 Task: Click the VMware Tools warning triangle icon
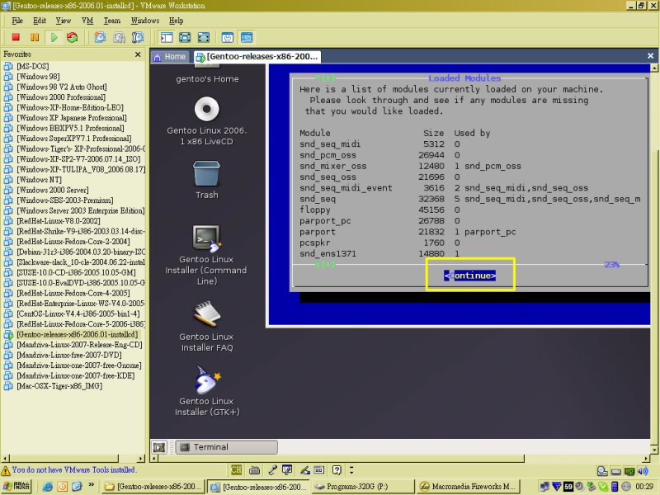coord(6,470)
